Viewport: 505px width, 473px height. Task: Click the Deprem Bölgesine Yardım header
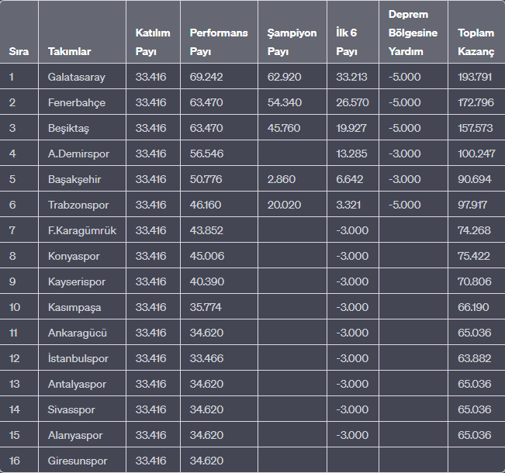pos(413,33)
